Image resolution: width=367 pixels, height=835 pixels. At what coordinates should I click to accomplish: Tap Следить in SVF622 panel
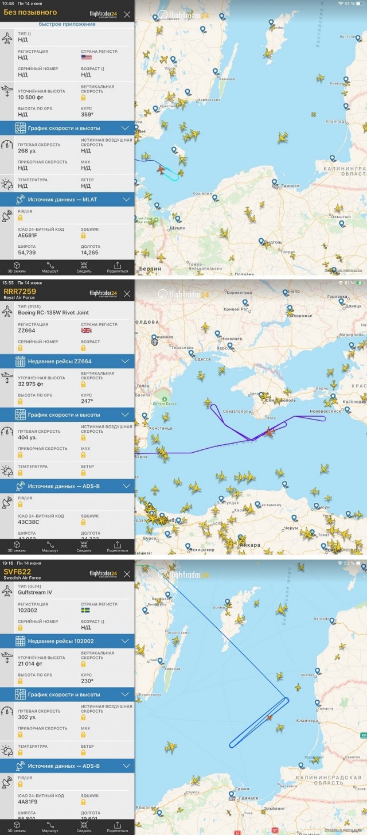coord(84,827)
